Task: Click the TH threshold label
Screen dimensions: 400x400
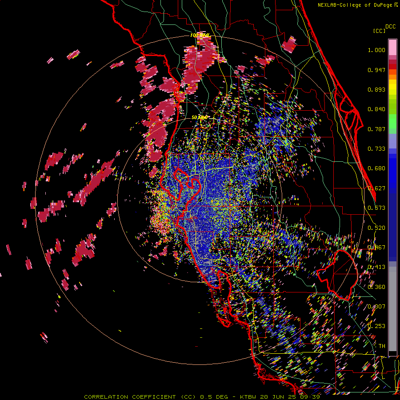Action: point(382,346)
